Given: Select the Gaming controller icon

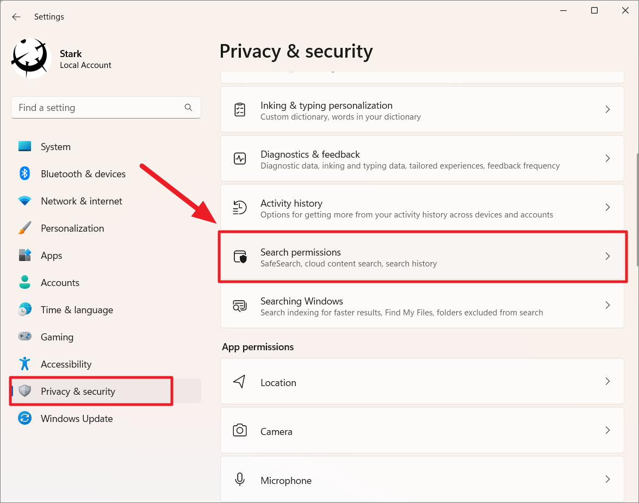Looking at the screenshot, I should pos(25,337).
